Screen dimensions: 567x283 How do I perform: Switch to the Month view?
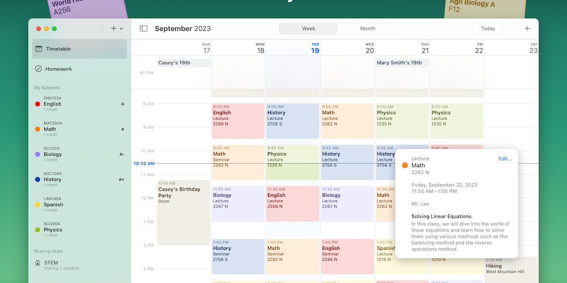(368, 29)
